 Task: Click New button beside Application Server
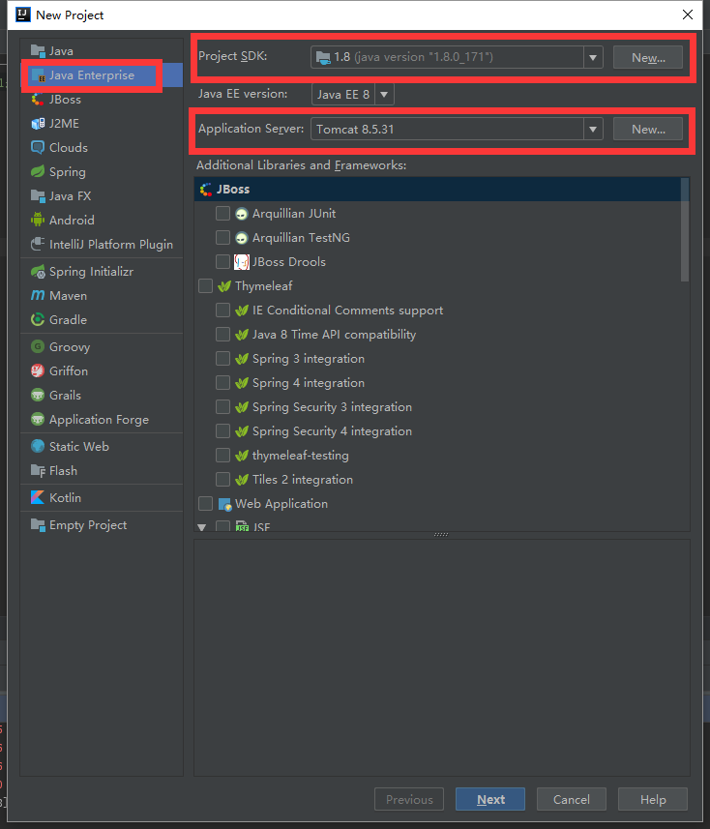(x=647, y=129)
